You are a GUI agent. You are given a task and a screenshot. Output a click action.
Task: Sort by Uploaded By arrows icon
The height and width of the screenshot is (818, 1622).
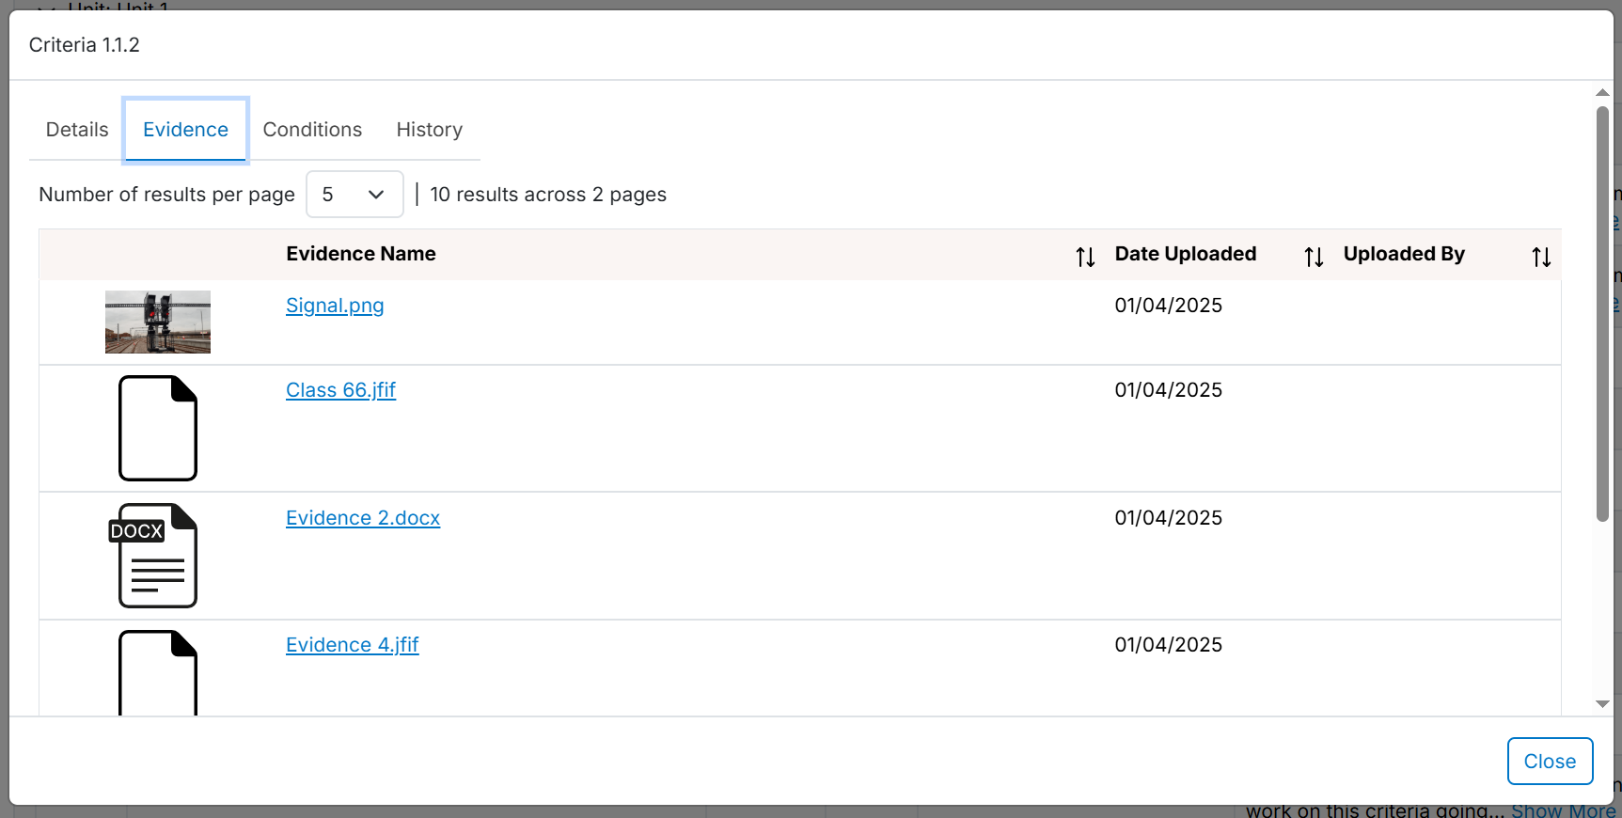(1541, 257)
